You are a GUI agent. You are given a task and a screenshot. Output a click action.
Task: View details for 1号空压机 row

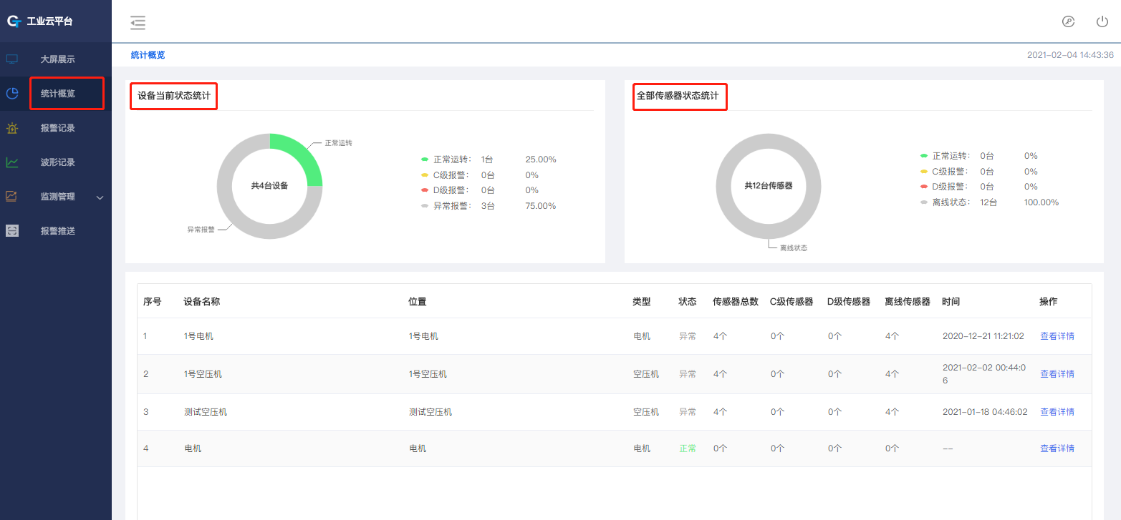pos(1057,374)
